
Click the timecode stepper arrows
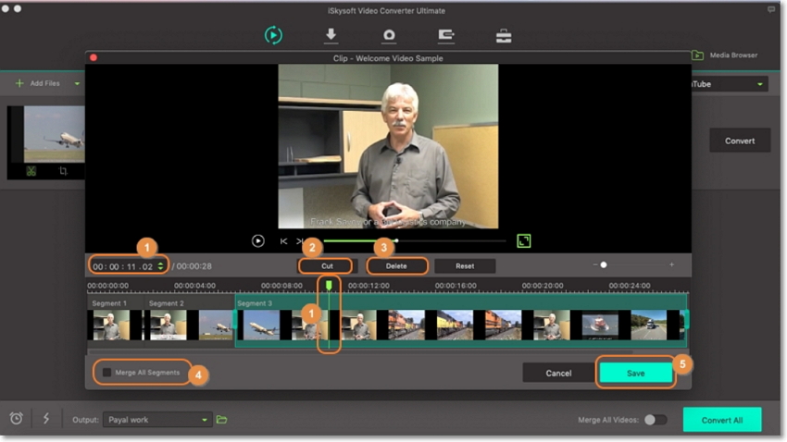click(x=161, y=266)
